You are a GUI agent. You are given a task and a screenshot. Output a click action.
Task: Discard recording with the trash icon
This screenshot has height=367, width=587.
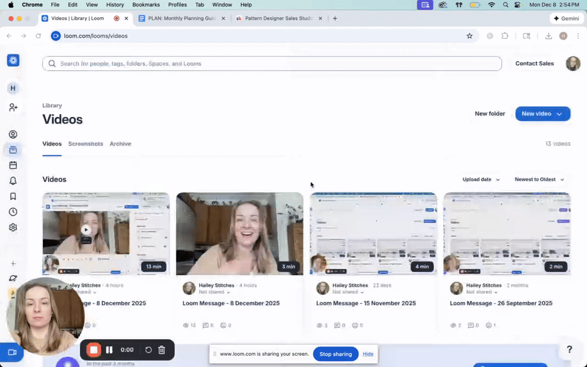(x=162, y=350)
